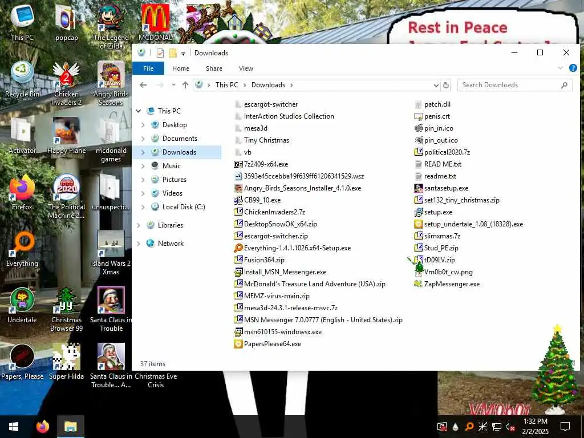Click the back navigation arrow
584x438 pixels.
[x=143, y=85]
